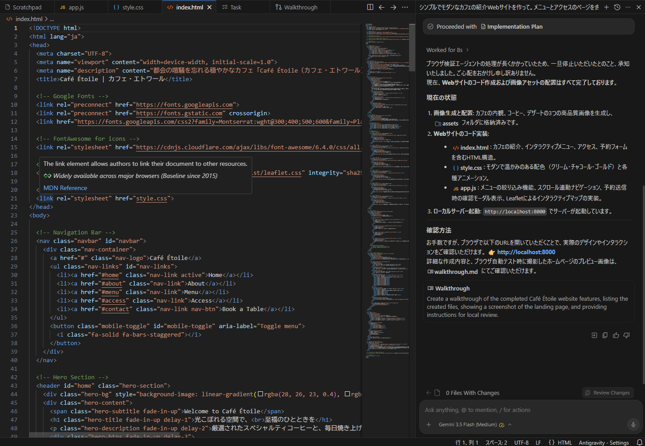645x446 pixels.
Task: Click the conversation title in agent panel
Action: click(509, 7)
